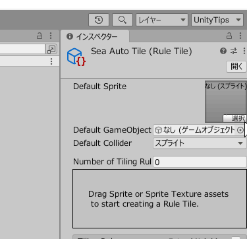Click the Default Collider label
The image size is (247, 239).
click(x=102, y=143)
